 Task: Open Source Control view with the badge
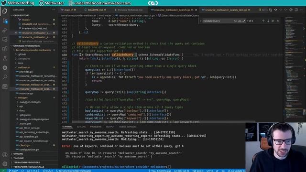pos(5,21)
